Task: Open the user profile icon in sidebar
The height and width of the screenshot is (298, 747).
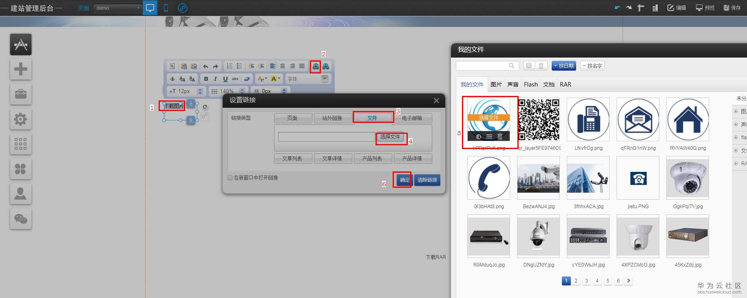Action: click(x=21, y=194)
